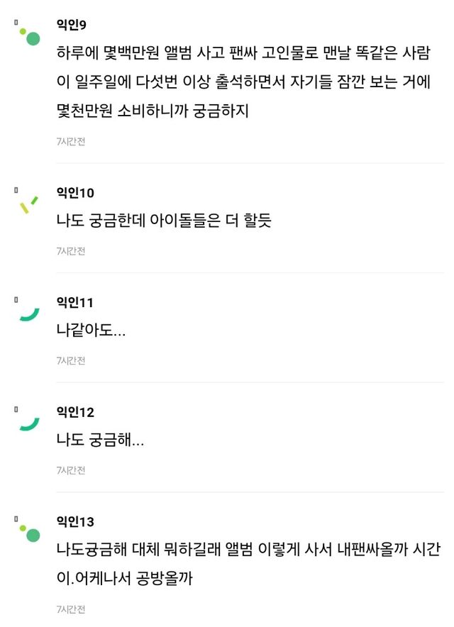The image size is (454, 627).
Task: Click the comment text 나같아도...
Action: point(91,331)
